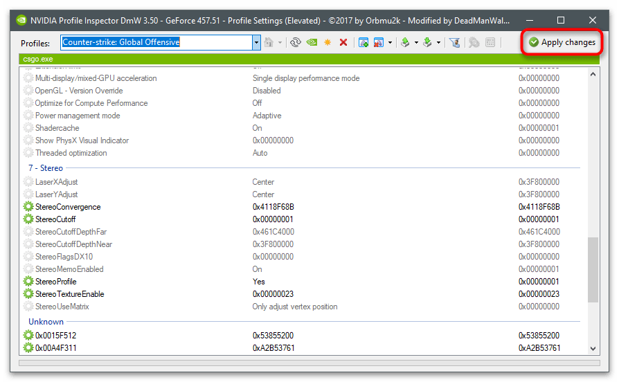Click gray gear icon beside StereoUseMatrix

[x=28, y=307]
